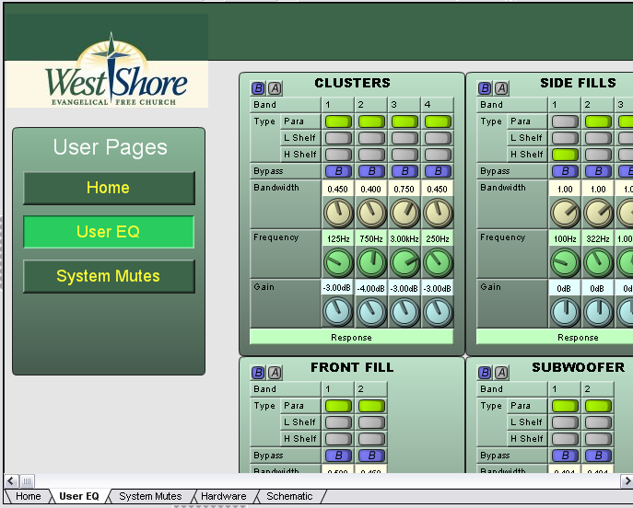Image resolution: width=633 pixels, height=508 pixels.
Task: Click CLUSTERS gain field -4.00dB
Action: click(x=371, y=288)
